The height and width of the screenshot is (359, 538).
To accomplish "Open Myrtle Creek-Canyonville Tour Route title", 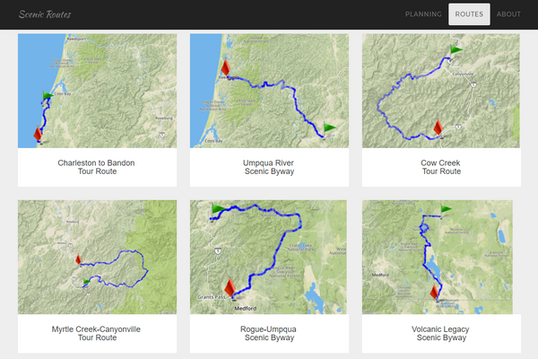I will tap(97, 333).
